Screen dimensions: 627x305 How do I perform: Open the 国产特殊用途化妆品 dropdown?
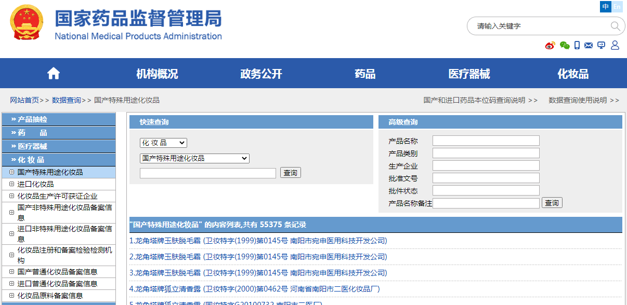[194, 158]
